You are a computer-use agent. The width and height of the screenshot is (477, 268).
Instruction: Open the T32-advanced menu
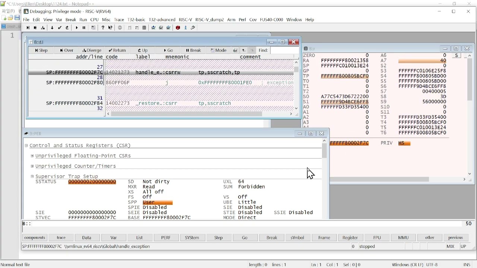(x=162, y=20)
